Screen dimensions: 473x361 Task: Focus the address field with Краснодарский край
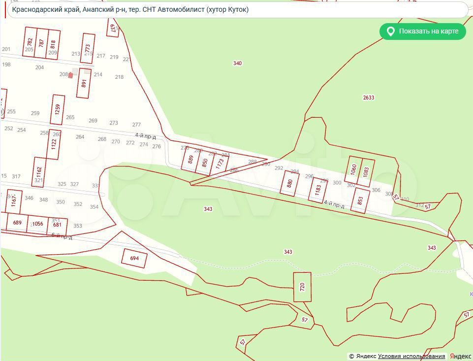coord(236,9)
